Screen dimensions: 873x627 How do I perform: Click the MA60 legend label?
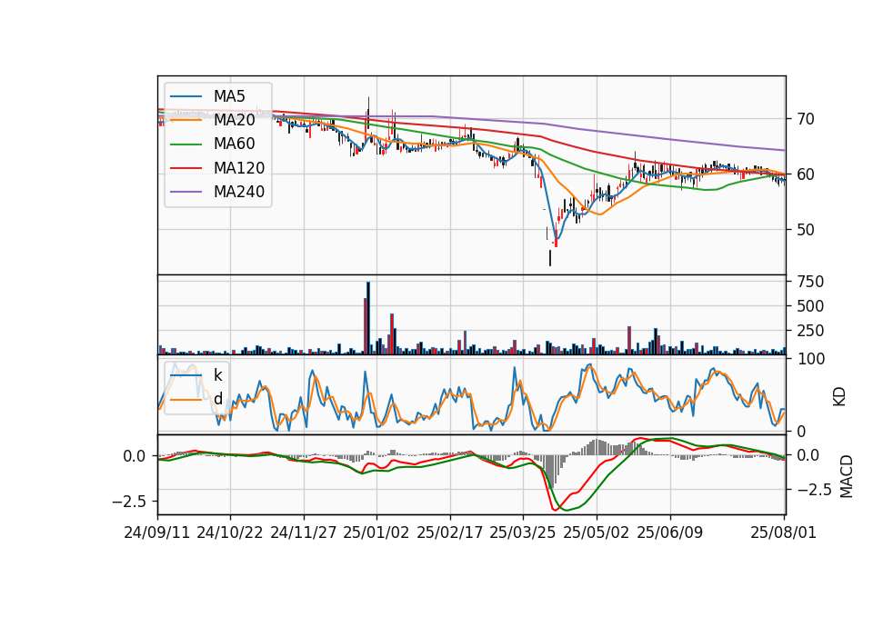(x=234, y=144)
